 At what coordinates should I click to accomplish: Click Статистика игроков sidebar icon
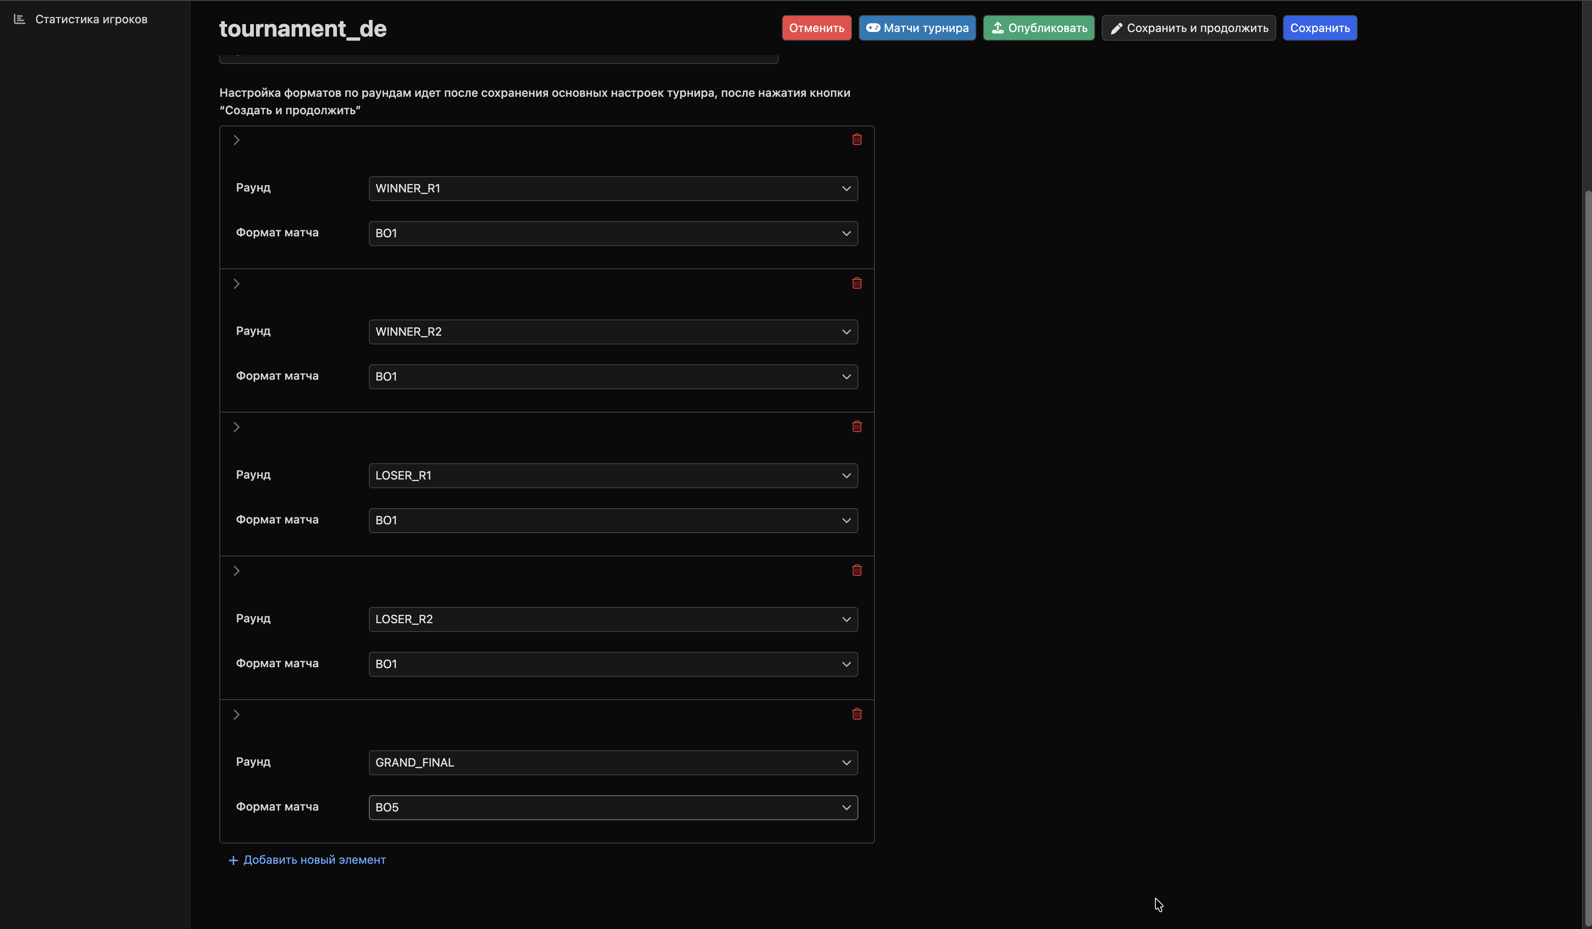[20, 19]
